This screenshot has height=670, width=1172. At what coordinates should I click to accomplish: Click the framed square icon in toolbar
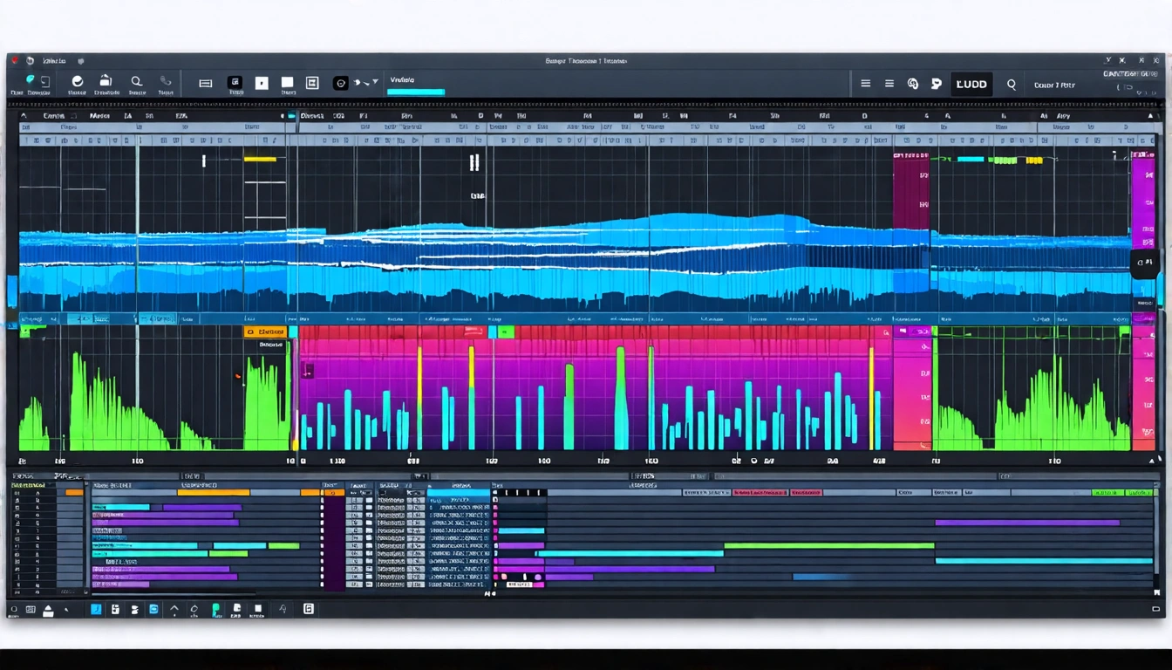point(312,83)
